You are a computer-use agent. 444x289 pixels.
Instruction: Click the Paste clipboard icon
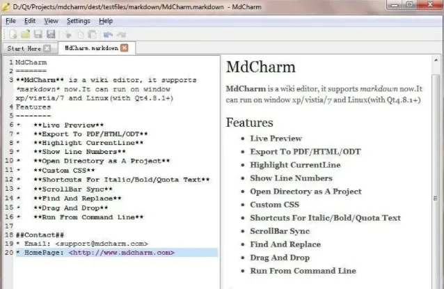point(93,35)
